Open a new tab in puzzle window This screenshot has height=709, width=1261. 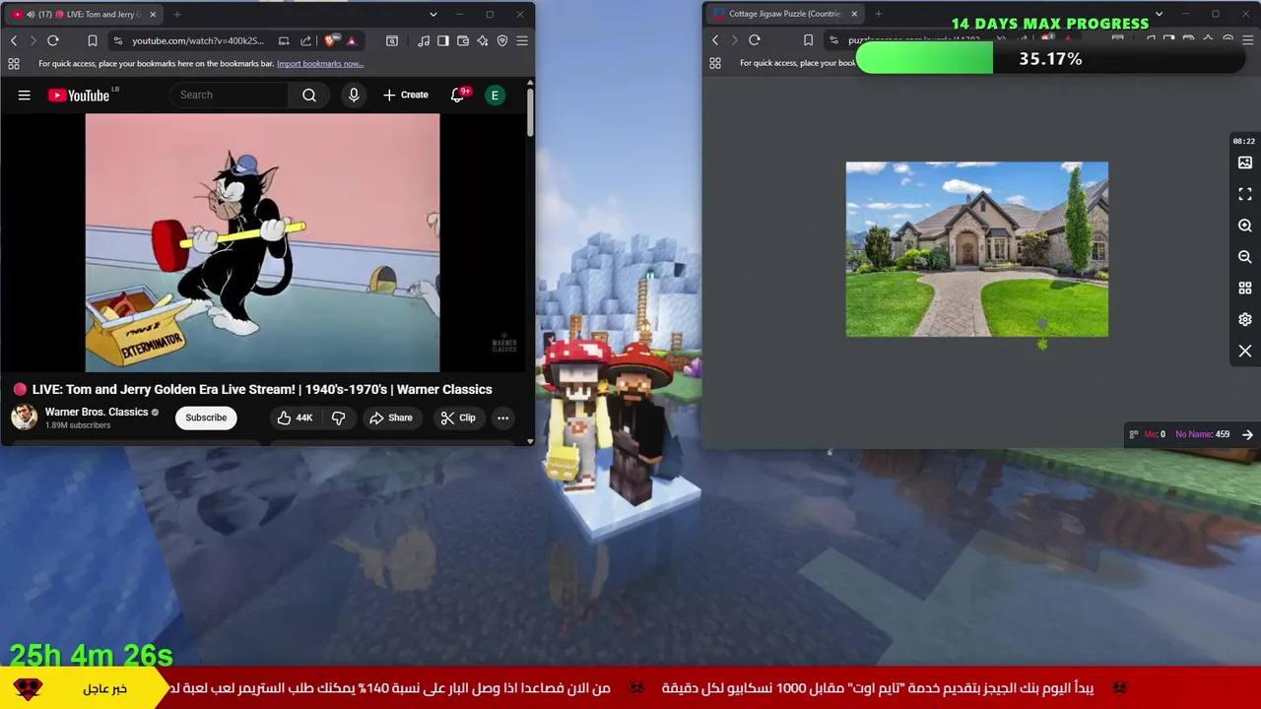tap(879, 14)
